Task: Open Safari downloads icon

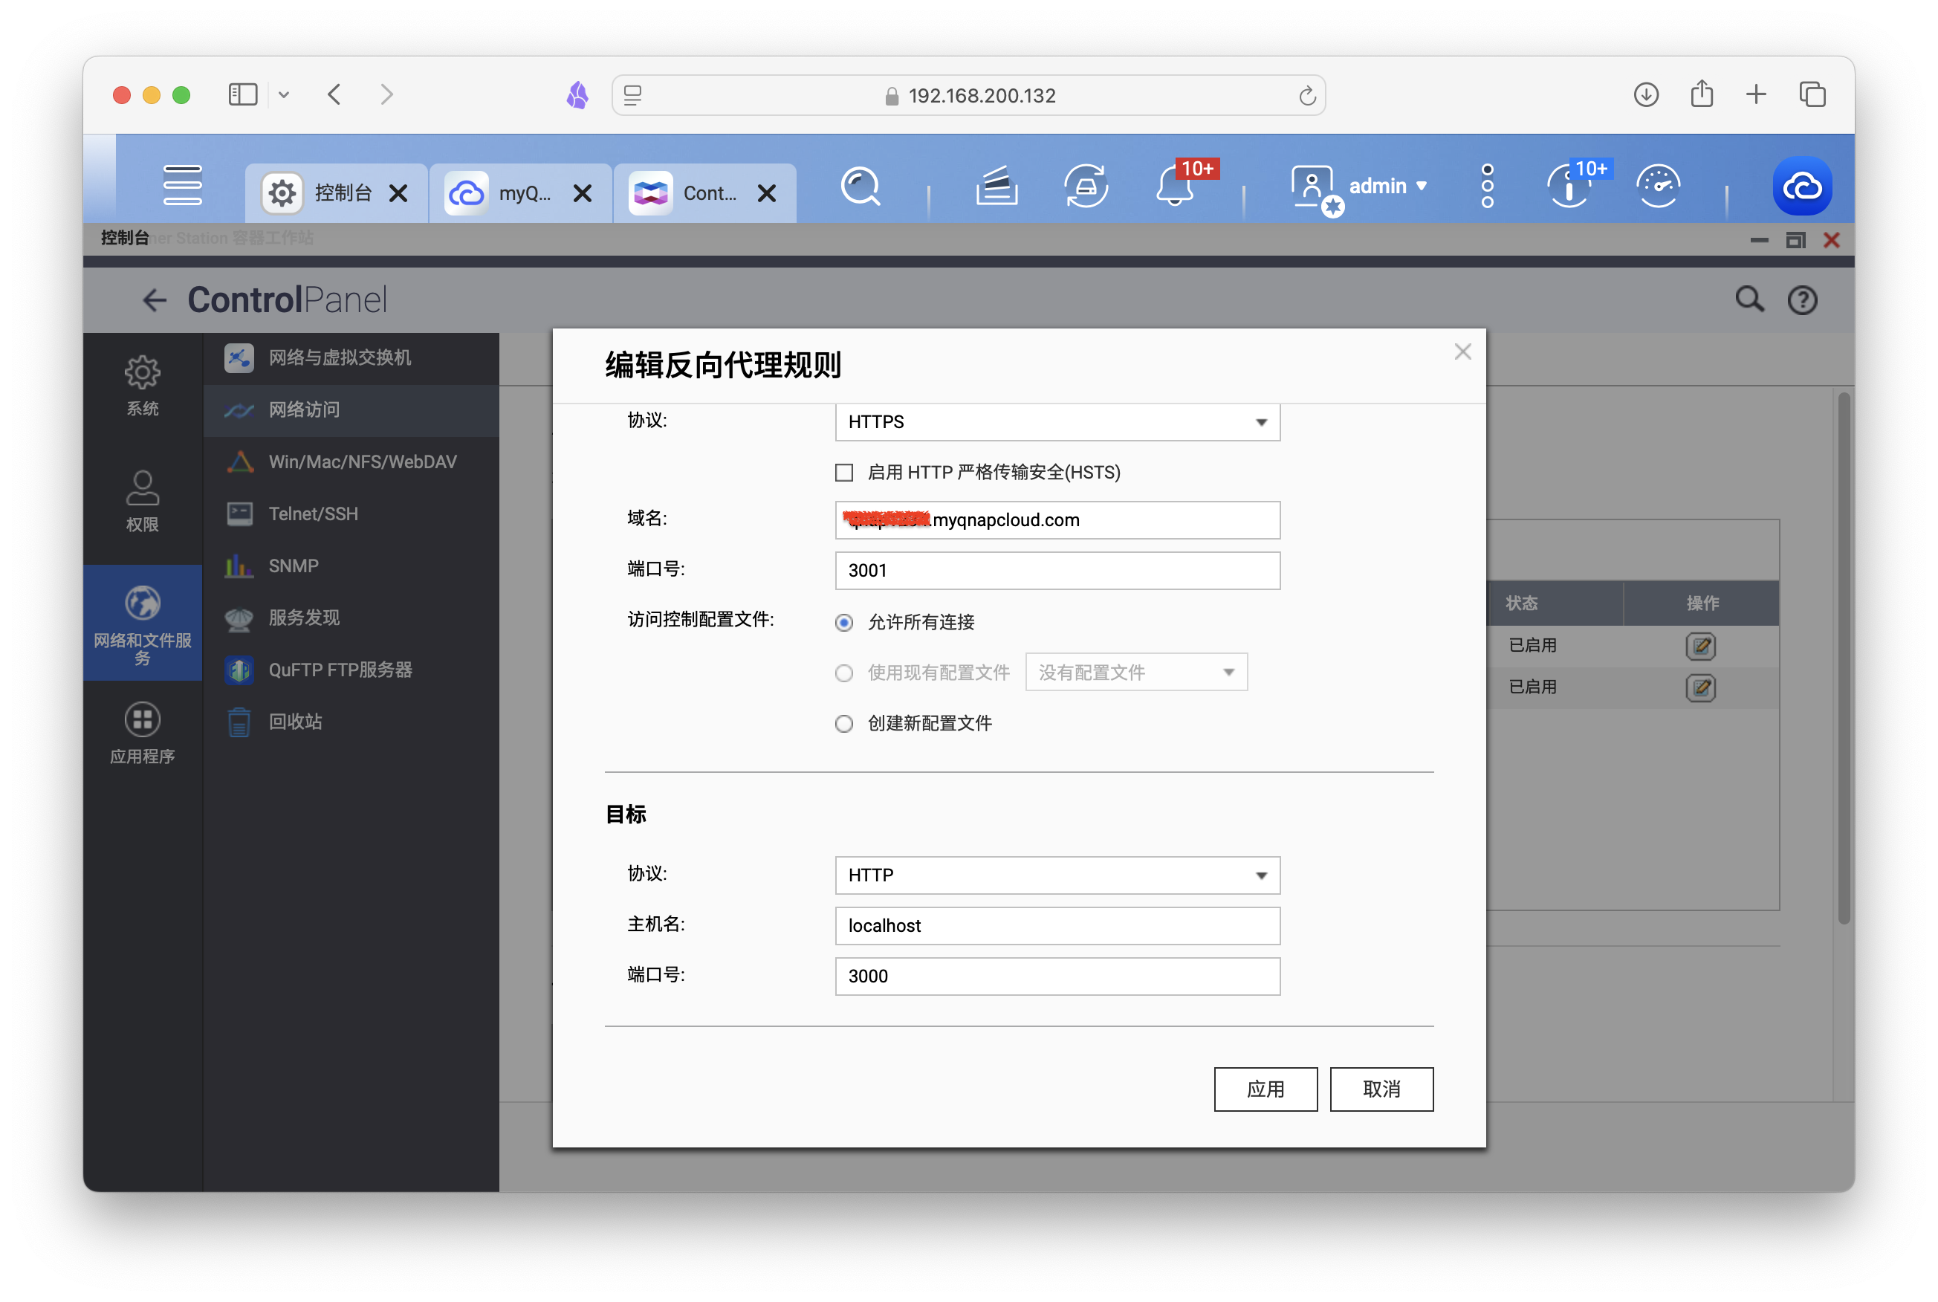Action: pos(1646,94)
